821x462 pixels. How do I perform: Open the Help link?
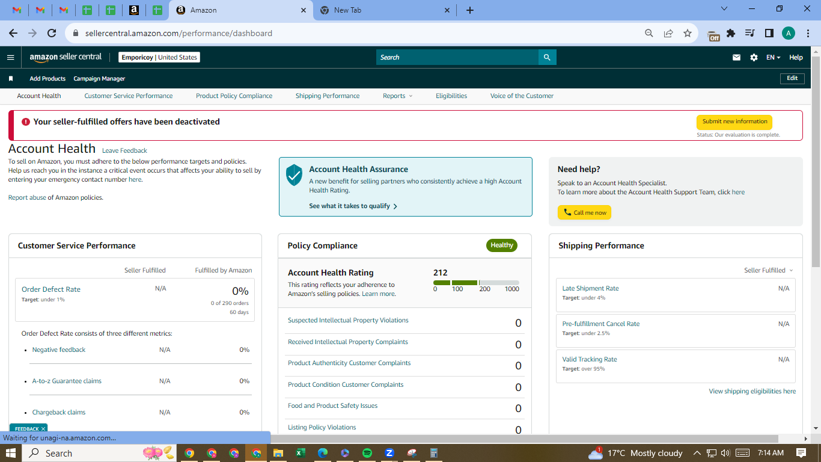[x=796, y=57]
